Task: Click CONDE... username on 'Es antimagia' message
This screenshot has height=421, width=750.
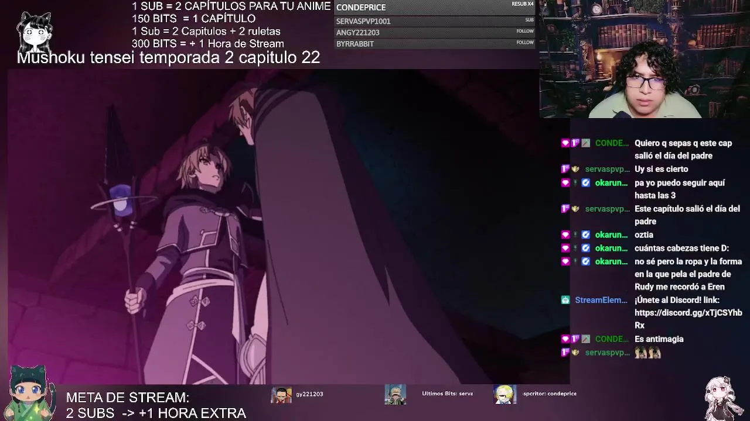Action: (612, 339)
